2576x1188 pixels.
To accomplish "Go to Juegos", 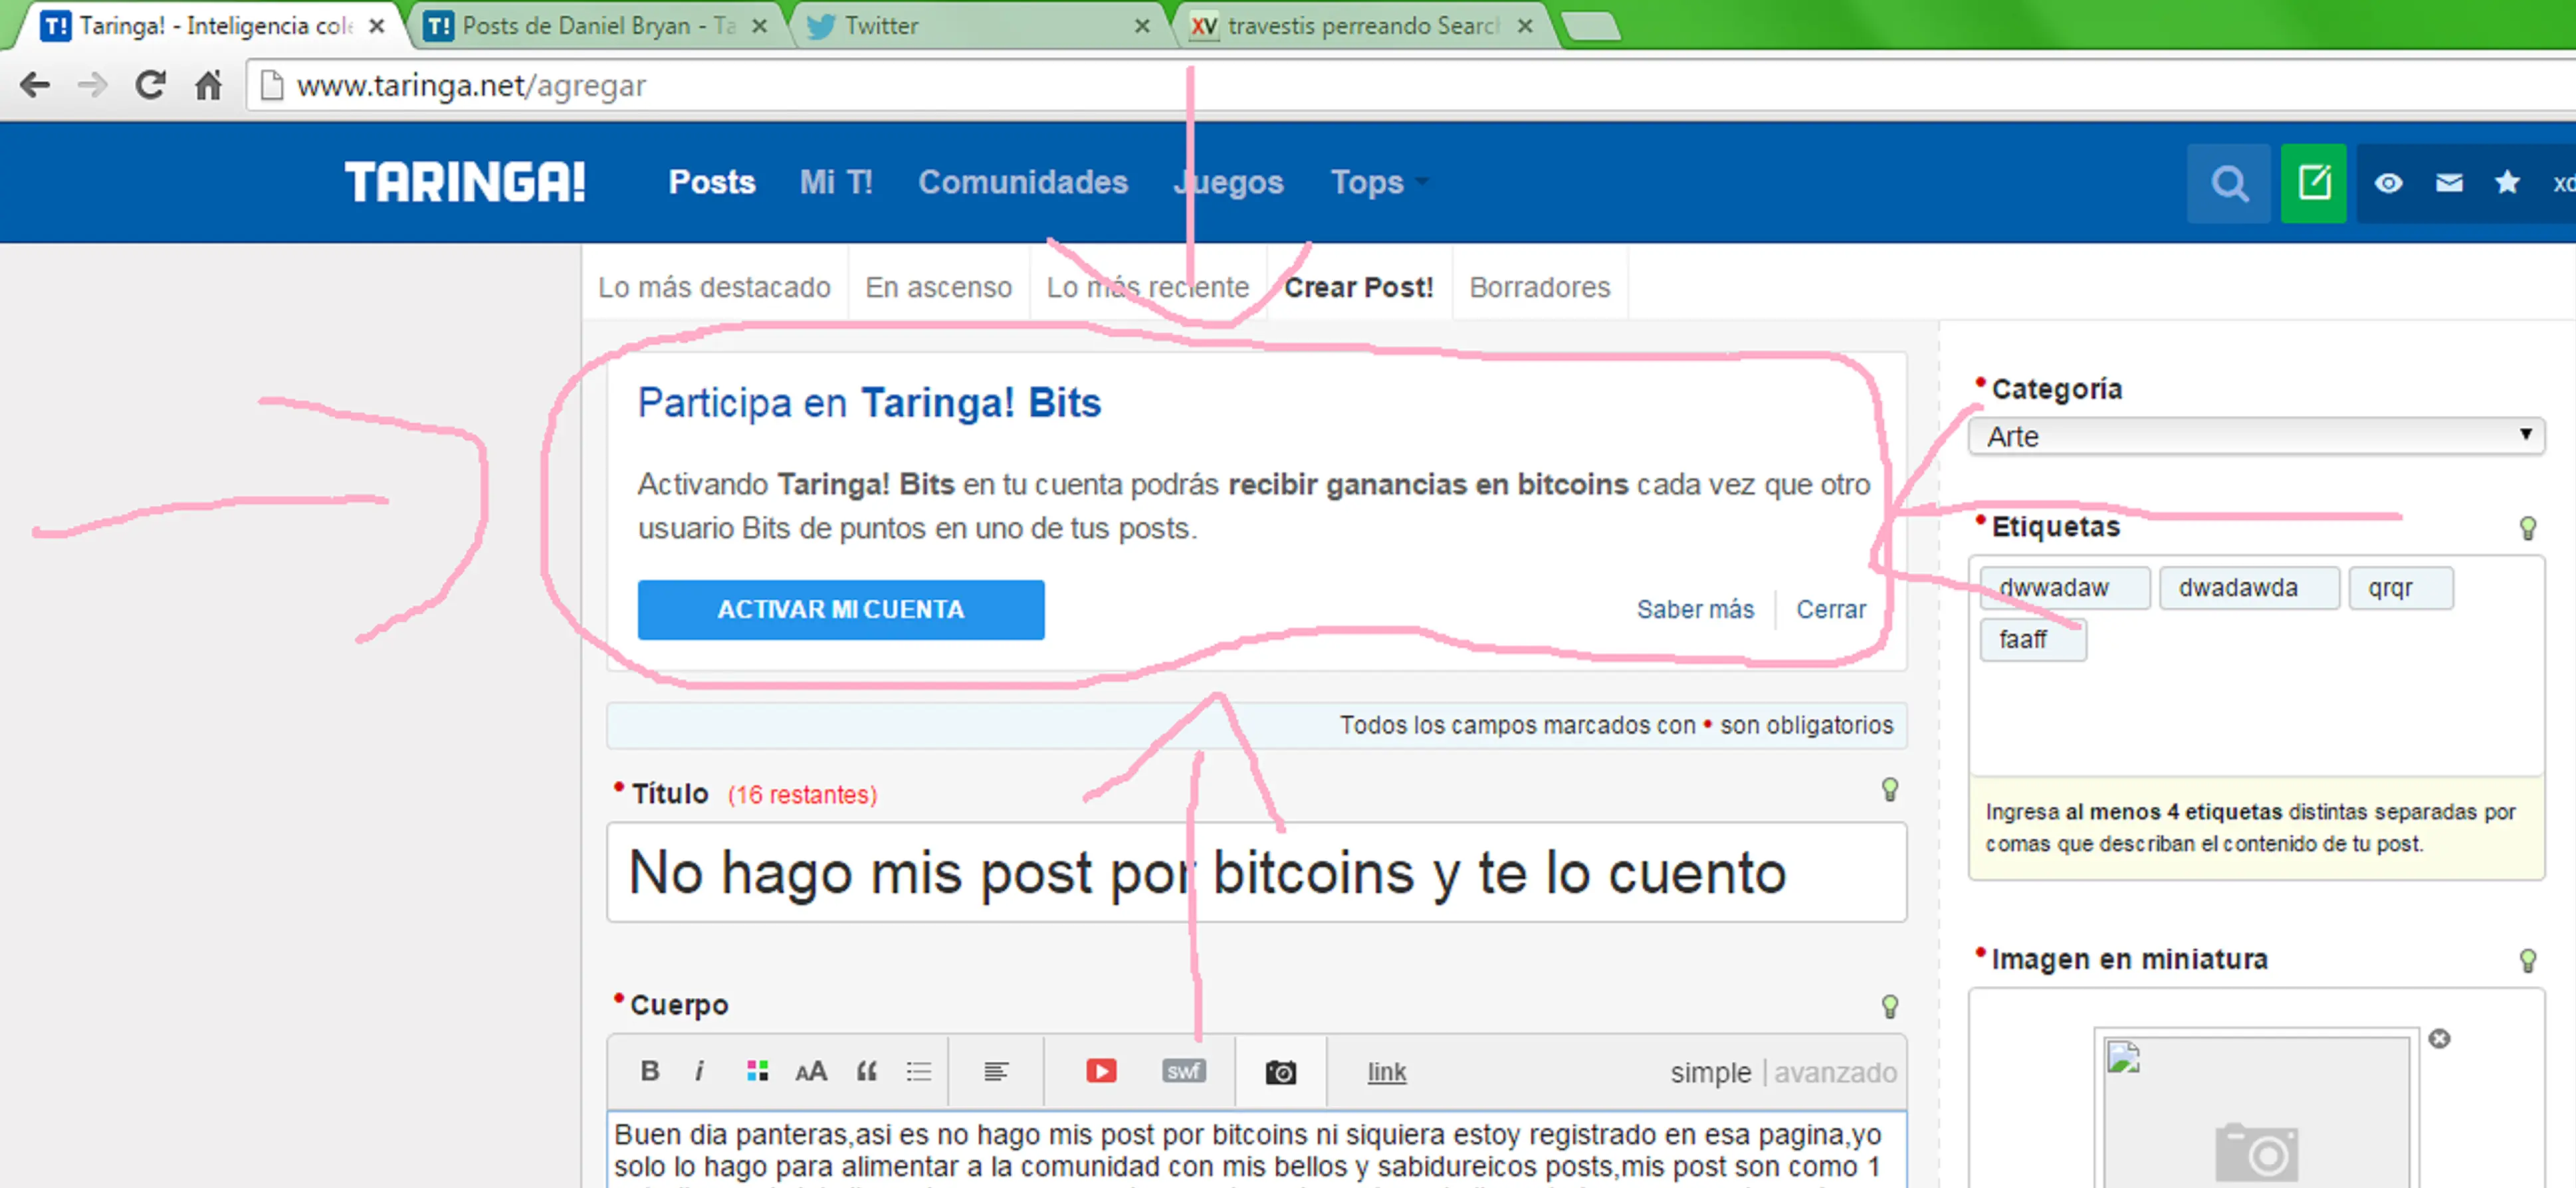I will [1229, 182].
